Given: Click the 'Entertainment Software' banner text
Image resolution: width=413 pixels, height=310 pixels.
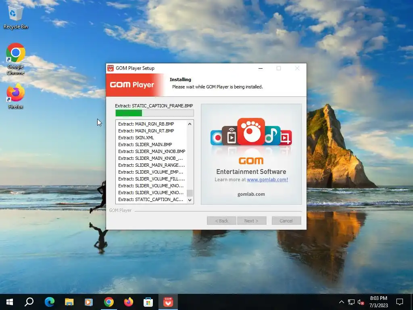Looking at the screenshot, I should click(251, 172).
